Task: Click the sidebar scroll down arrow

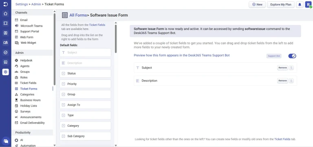Action: tap(55, 145)
